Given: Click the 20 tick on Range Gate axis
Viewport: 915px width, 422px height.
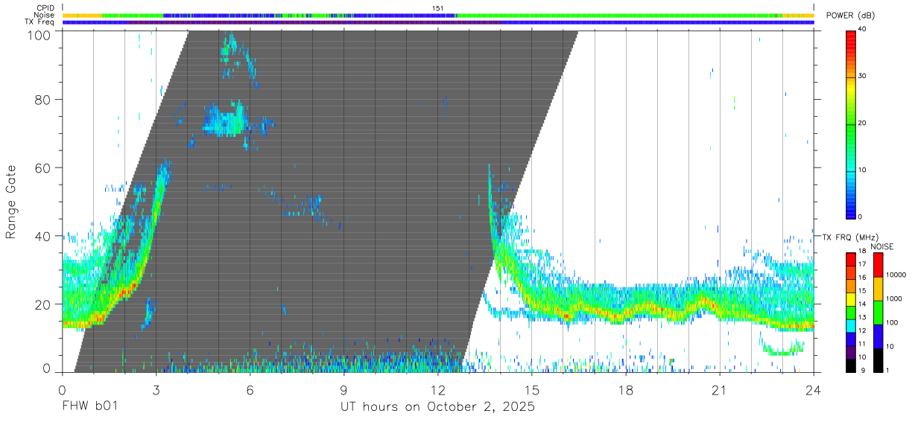Looking at the screenshot, I should pos(44,304).
